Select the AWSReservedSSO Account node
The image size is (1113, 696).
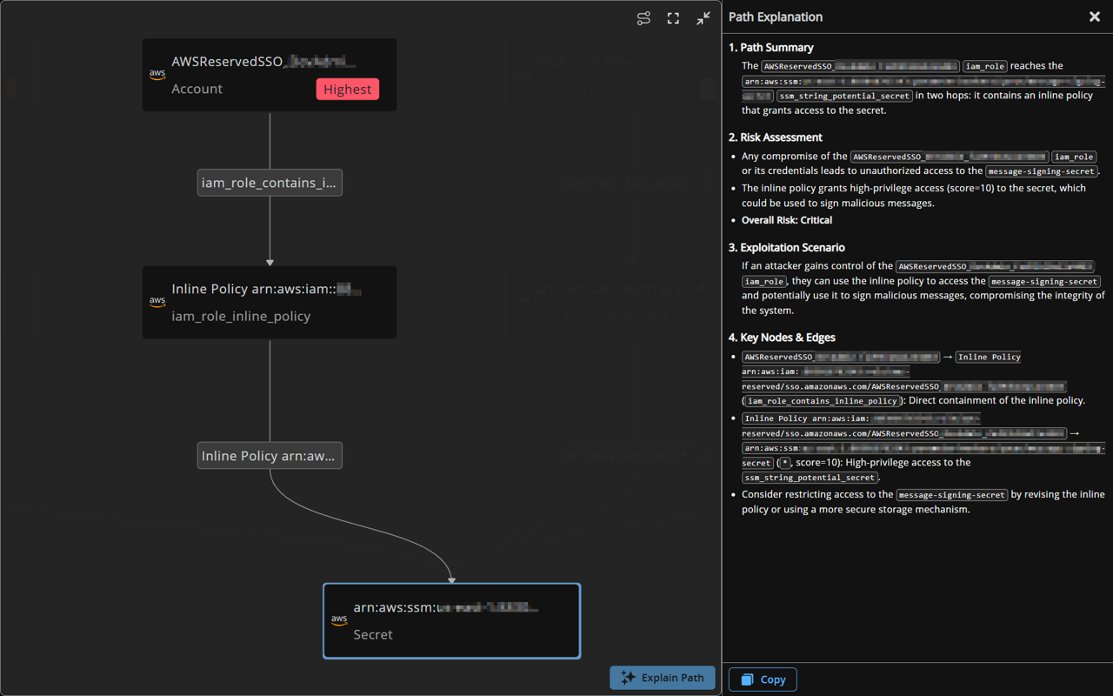coord(270,75)
